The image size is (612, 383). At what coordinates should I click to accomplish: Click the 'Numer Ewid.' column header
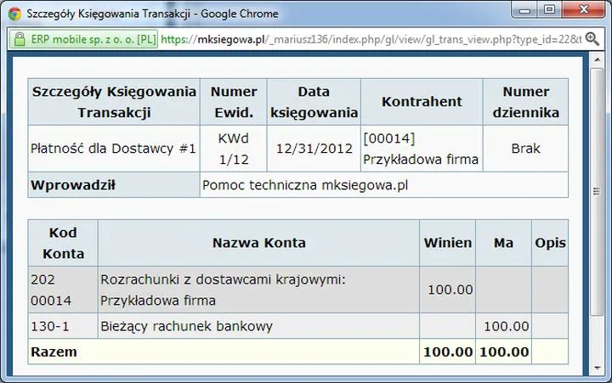(x=234, y=102)
